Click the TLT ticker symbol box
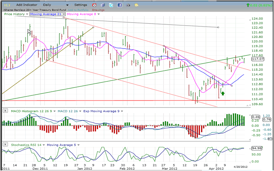The image size is (274, 171). 7,5
